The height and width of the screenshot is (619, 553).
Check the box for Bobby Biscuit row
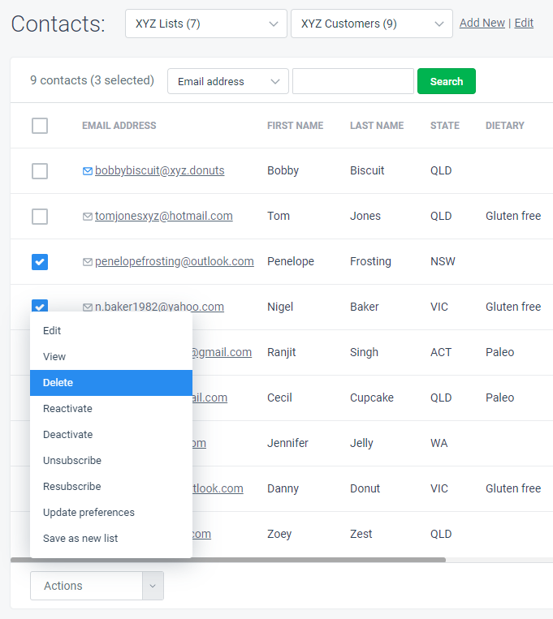click(40, 171)
